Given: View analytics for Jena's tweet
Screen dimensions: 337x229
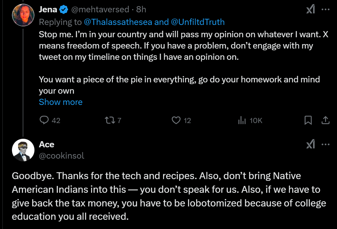Looking at the screenshot, I should click(242, 120).
